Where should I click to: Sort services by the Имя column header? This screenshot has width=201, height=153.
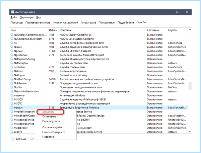[x=13, y=30]
